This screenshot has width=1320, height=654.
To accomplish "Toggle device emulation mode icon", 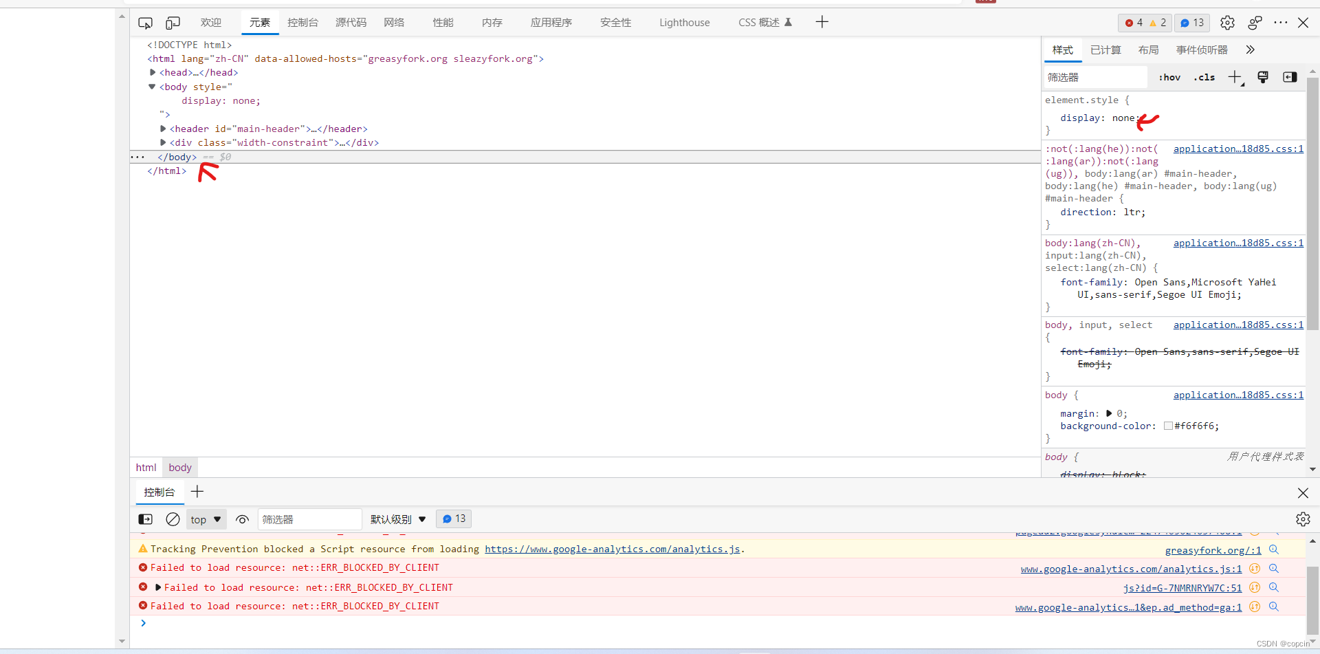I will 173,23.
